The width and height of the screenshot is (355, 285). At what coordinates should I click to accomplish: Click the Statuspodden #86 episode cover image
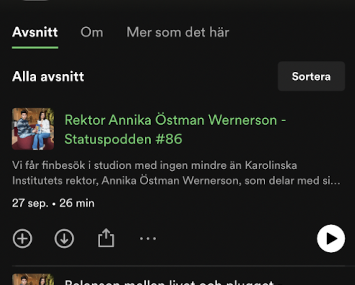(33, 129)
